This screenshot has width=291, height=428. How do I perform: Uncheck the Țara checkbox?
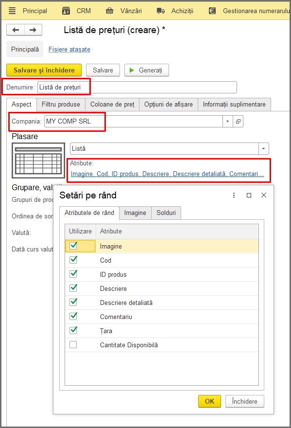click(73, 330)
